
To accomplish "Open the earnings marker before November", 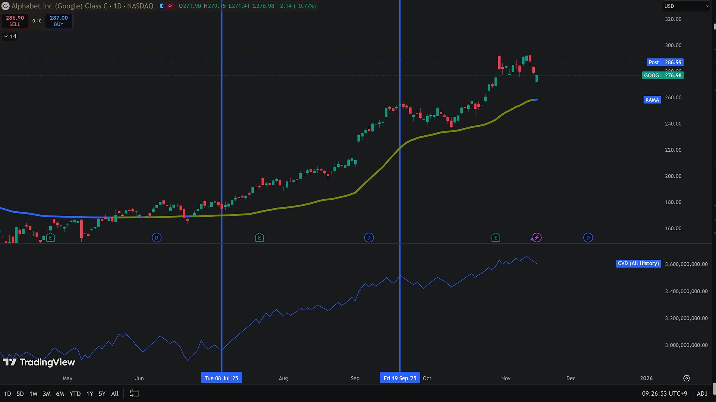I will (x=495, y=237).
